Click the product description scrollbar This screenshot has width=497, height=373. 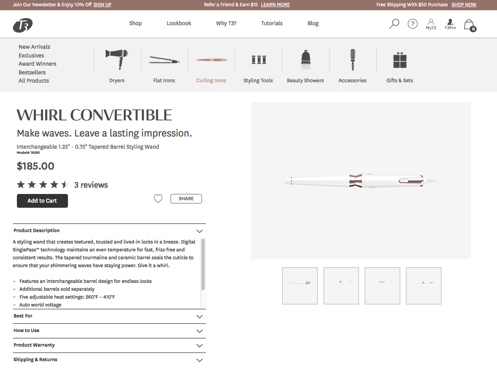click(203, 264)
